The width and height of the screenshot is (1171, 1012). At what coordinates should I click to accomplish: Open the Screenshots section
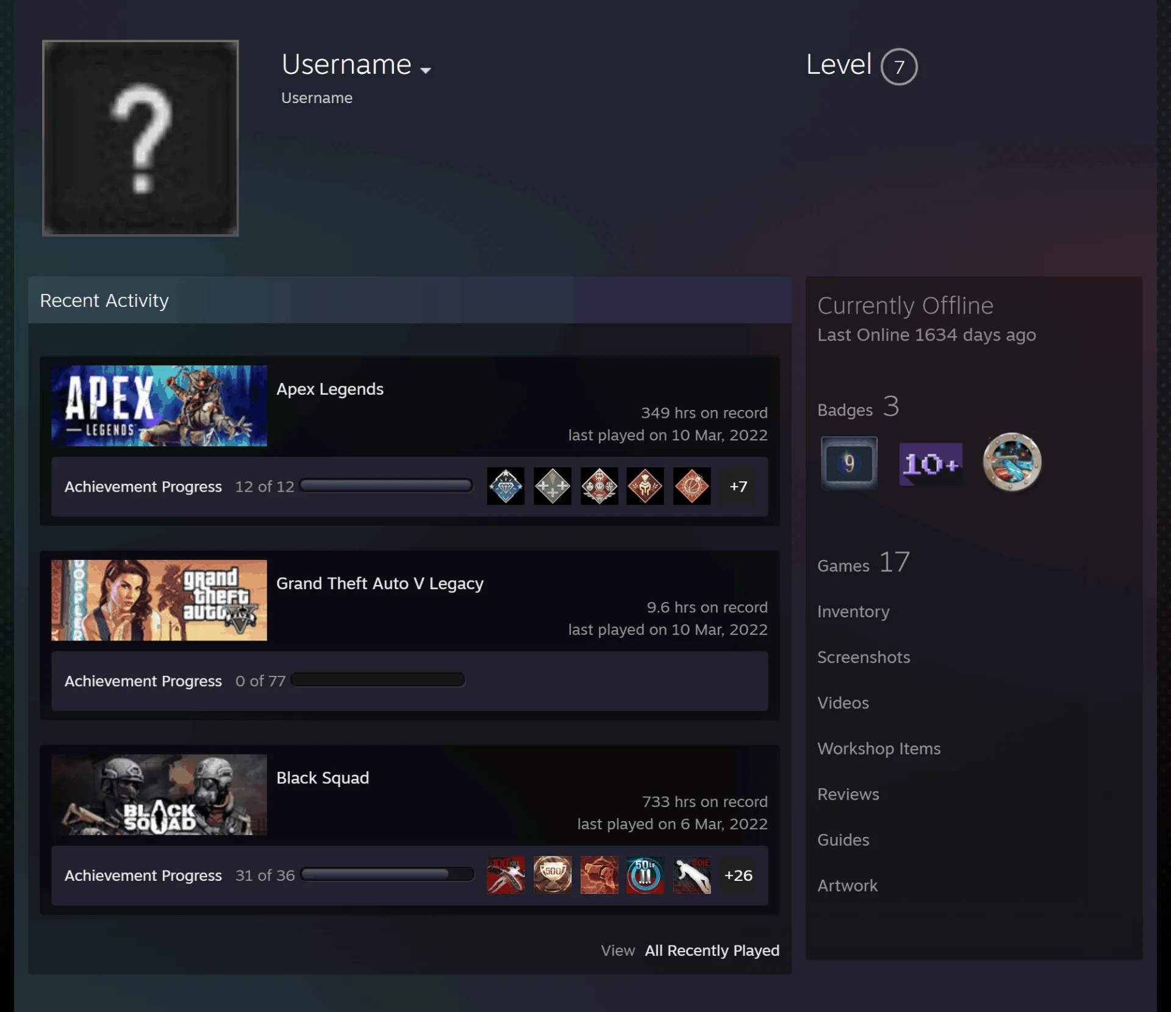tap(864, 657)
